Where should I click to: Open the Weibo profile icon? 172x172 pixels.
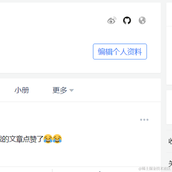(x=112, y=20)
